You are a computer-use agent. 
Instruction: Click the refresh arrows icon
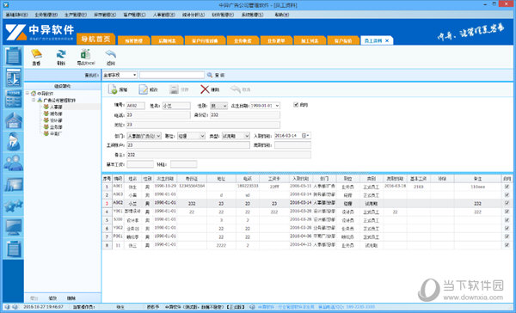61,54
